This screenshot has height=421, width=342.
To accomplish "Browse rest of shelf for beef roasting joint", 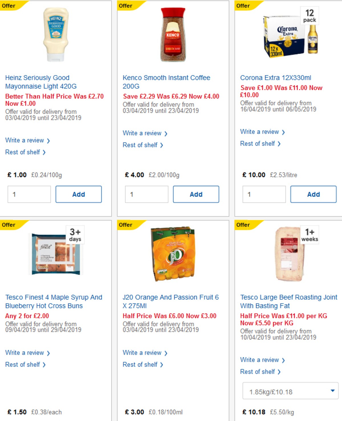I will pyautogui.click(x=258, y=372).
